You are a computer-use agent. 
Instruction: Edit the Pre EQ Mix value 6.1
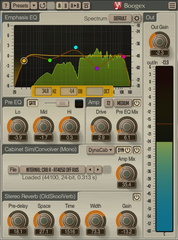pos(127,138)
